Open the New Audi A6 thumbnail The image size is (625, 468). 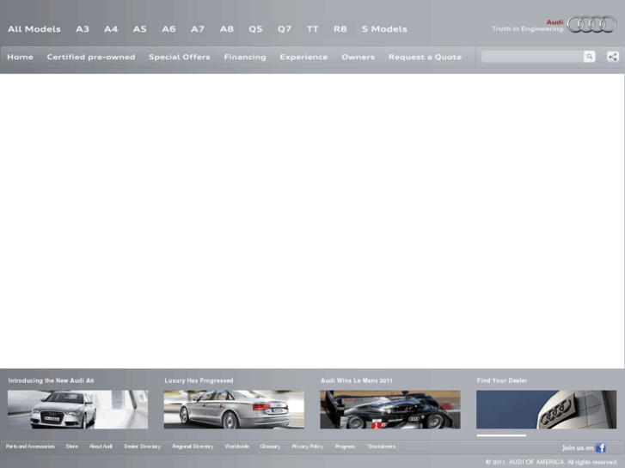[x=77, y=410]
